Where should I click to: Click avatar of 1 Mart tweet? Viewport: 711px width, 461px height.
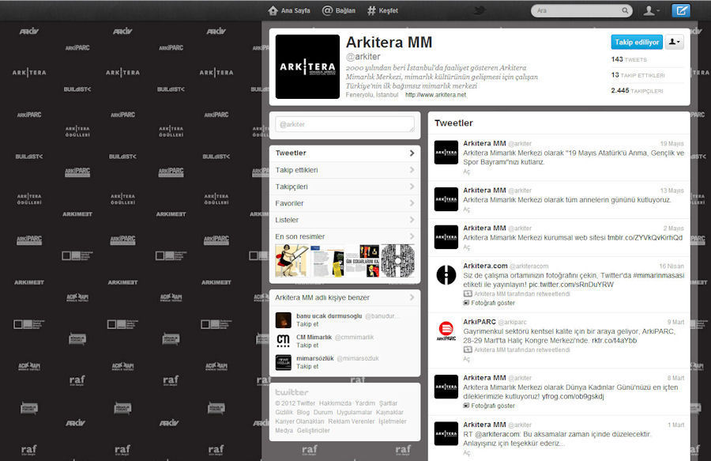point(446,433)
